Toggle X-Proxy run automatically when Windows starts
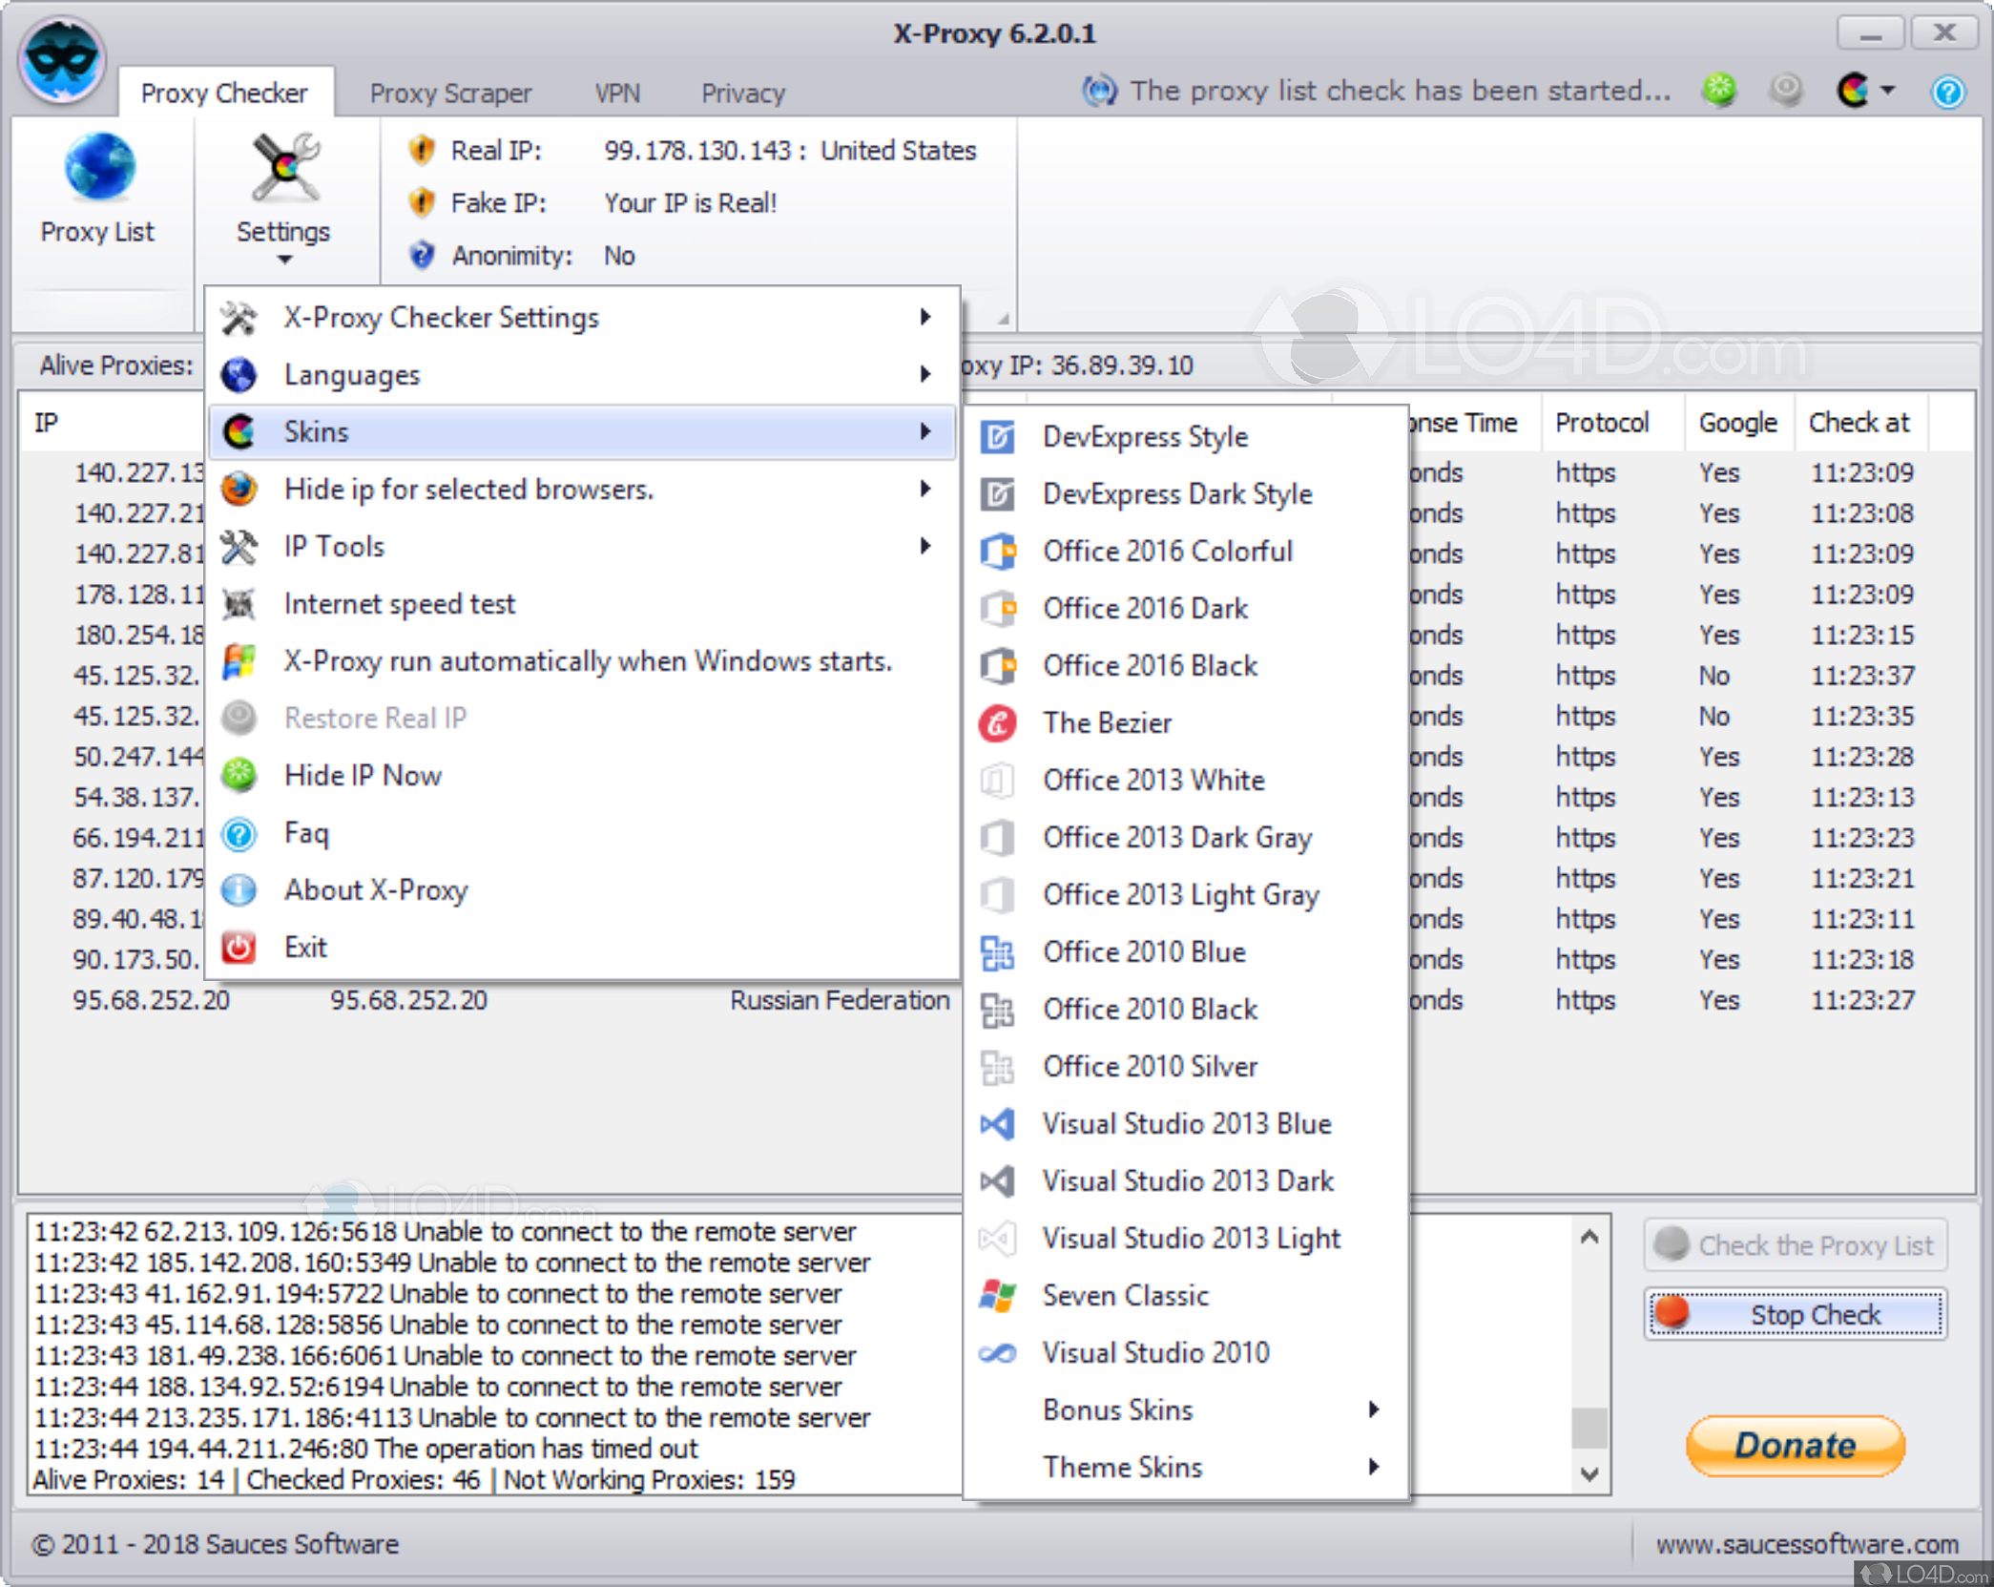1994x1587 pixels. [x=586, y=661]
